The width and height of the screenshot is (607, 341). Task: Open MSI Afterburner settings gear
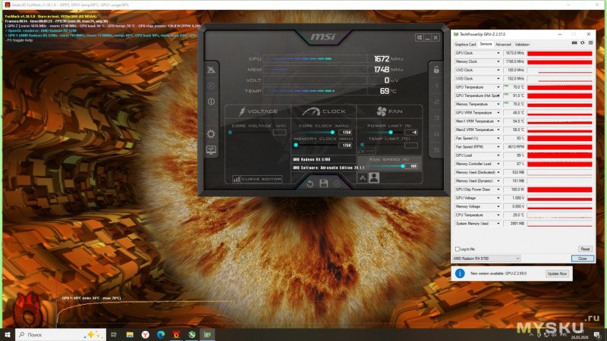point(211,134)
